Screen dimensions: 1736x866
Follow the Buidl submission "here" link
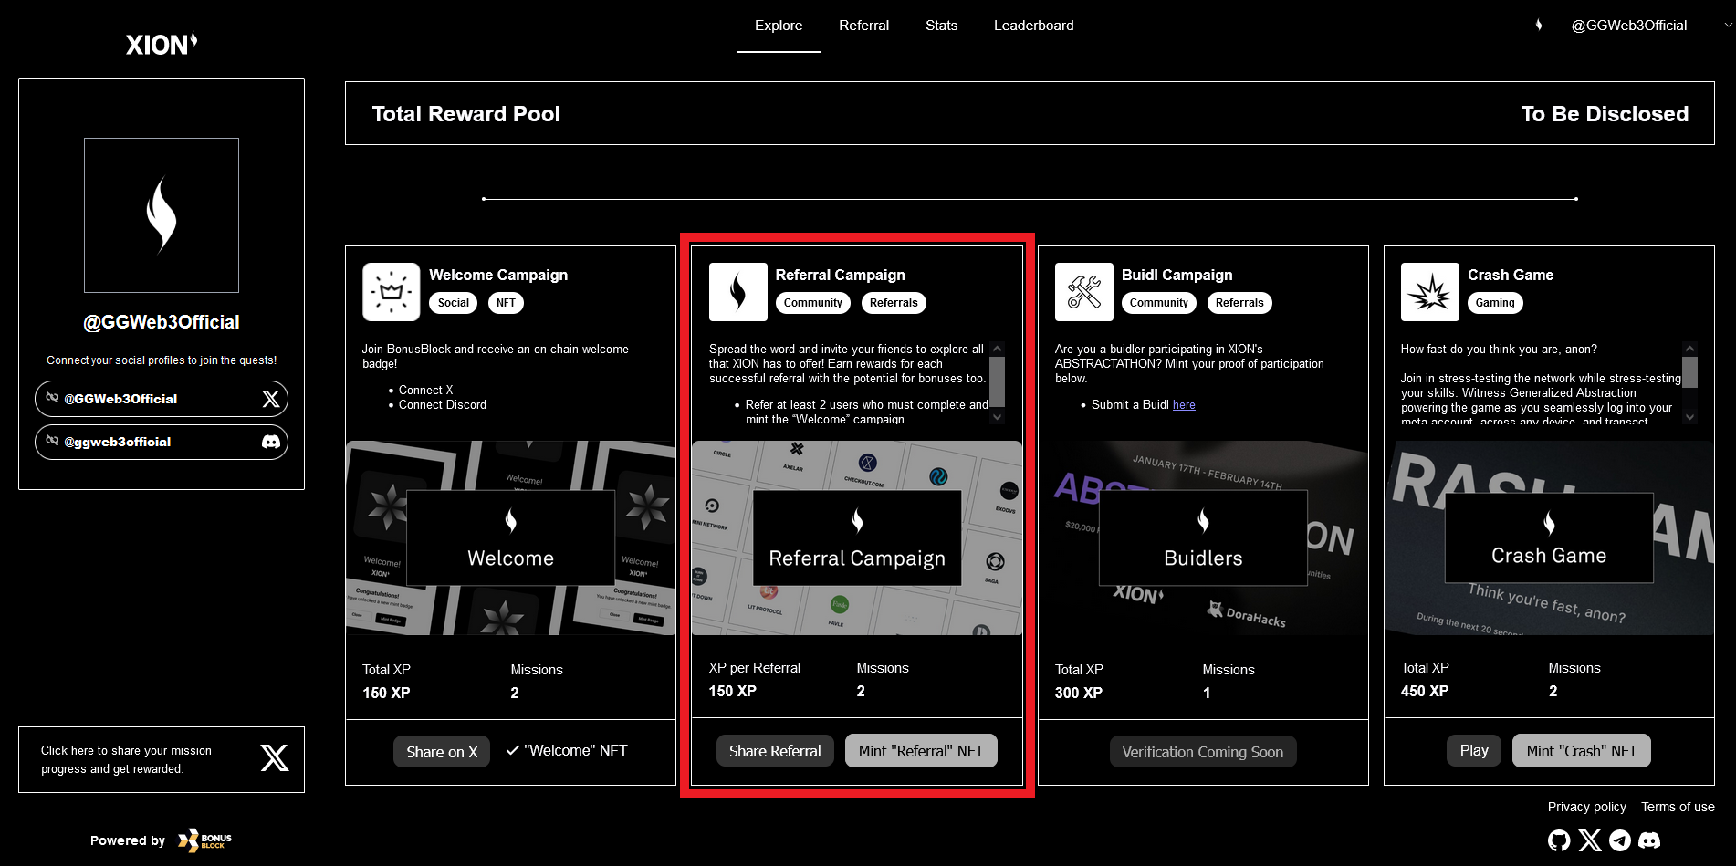[x=1184, y=405]
